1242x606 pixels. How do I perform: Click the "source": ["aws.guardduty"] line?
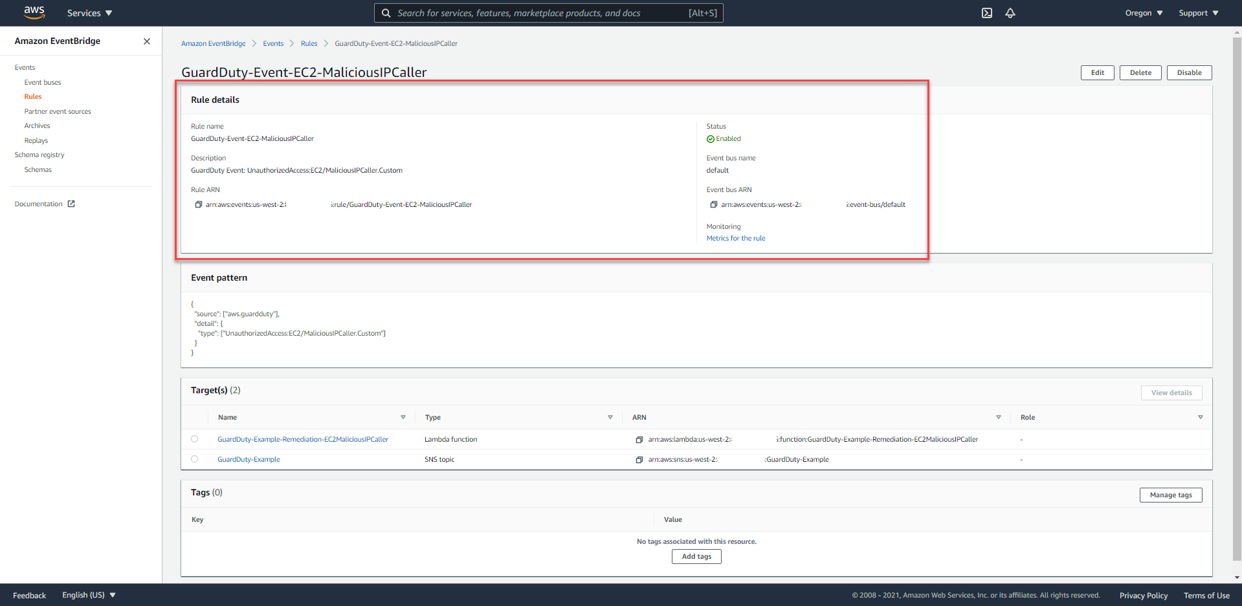tap(237, 314)
